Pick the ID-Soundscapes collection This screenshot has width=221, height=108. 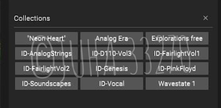click(46, 83)
